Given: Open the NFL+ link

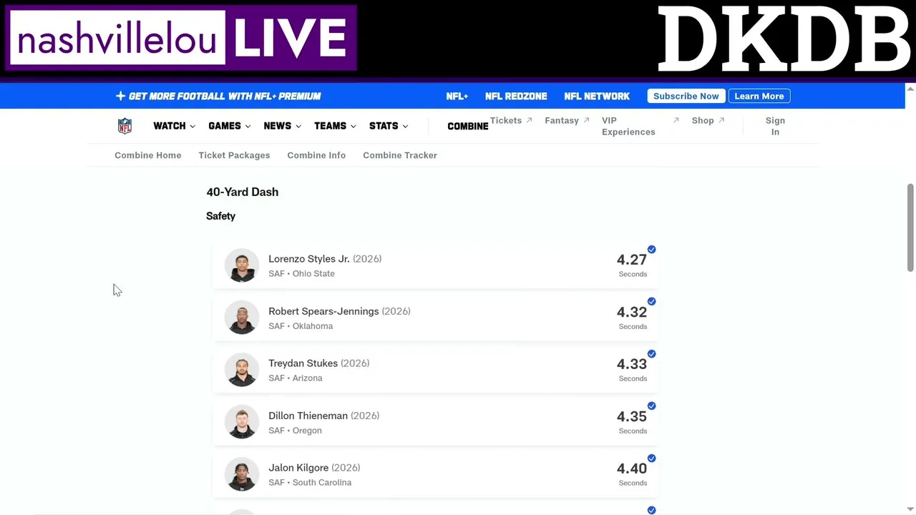Looking at the screenshot, I should (457, 96).
